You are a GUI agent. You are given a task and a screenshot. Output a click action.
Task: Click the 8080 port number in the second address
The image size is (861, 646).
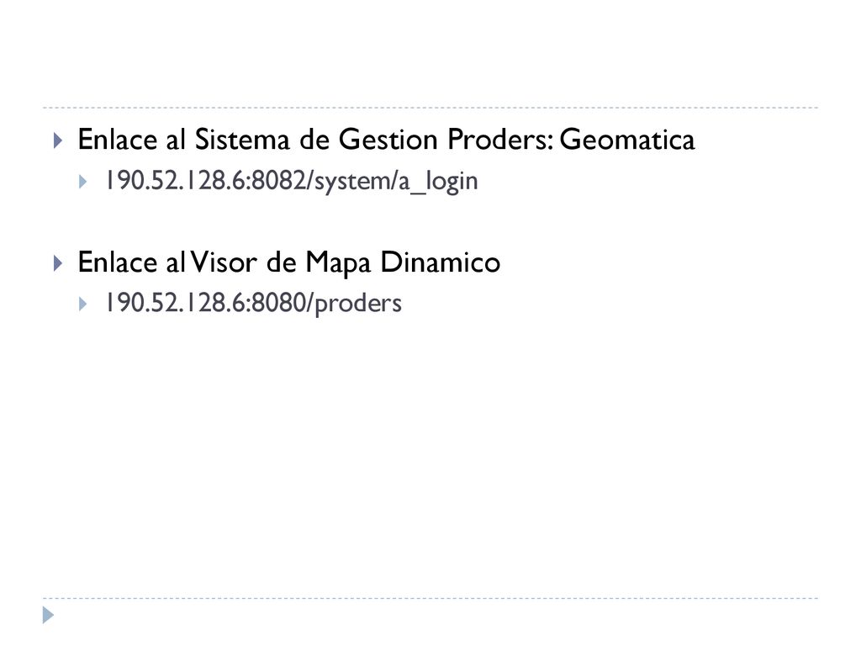pos(278,303)
